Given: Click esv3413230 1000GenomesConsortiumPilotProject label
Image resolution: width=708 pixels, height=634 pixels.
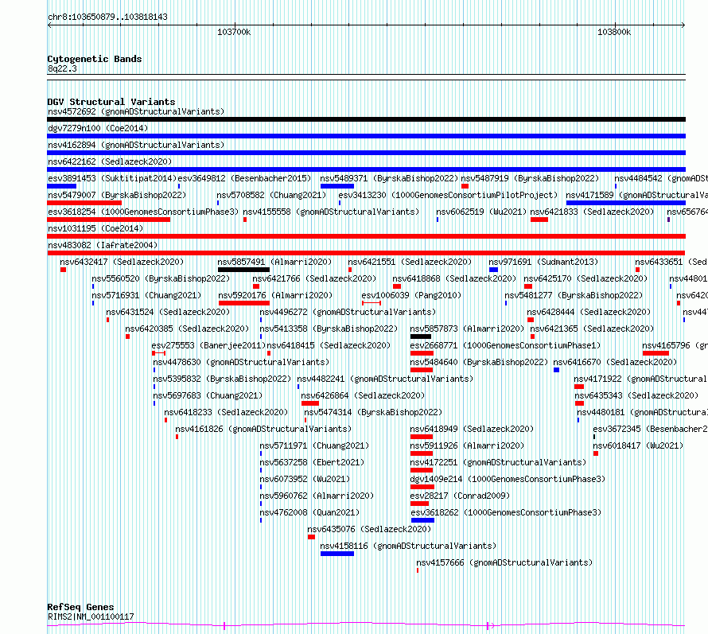Looking at the screenshot, I should [x=448, y=195].
